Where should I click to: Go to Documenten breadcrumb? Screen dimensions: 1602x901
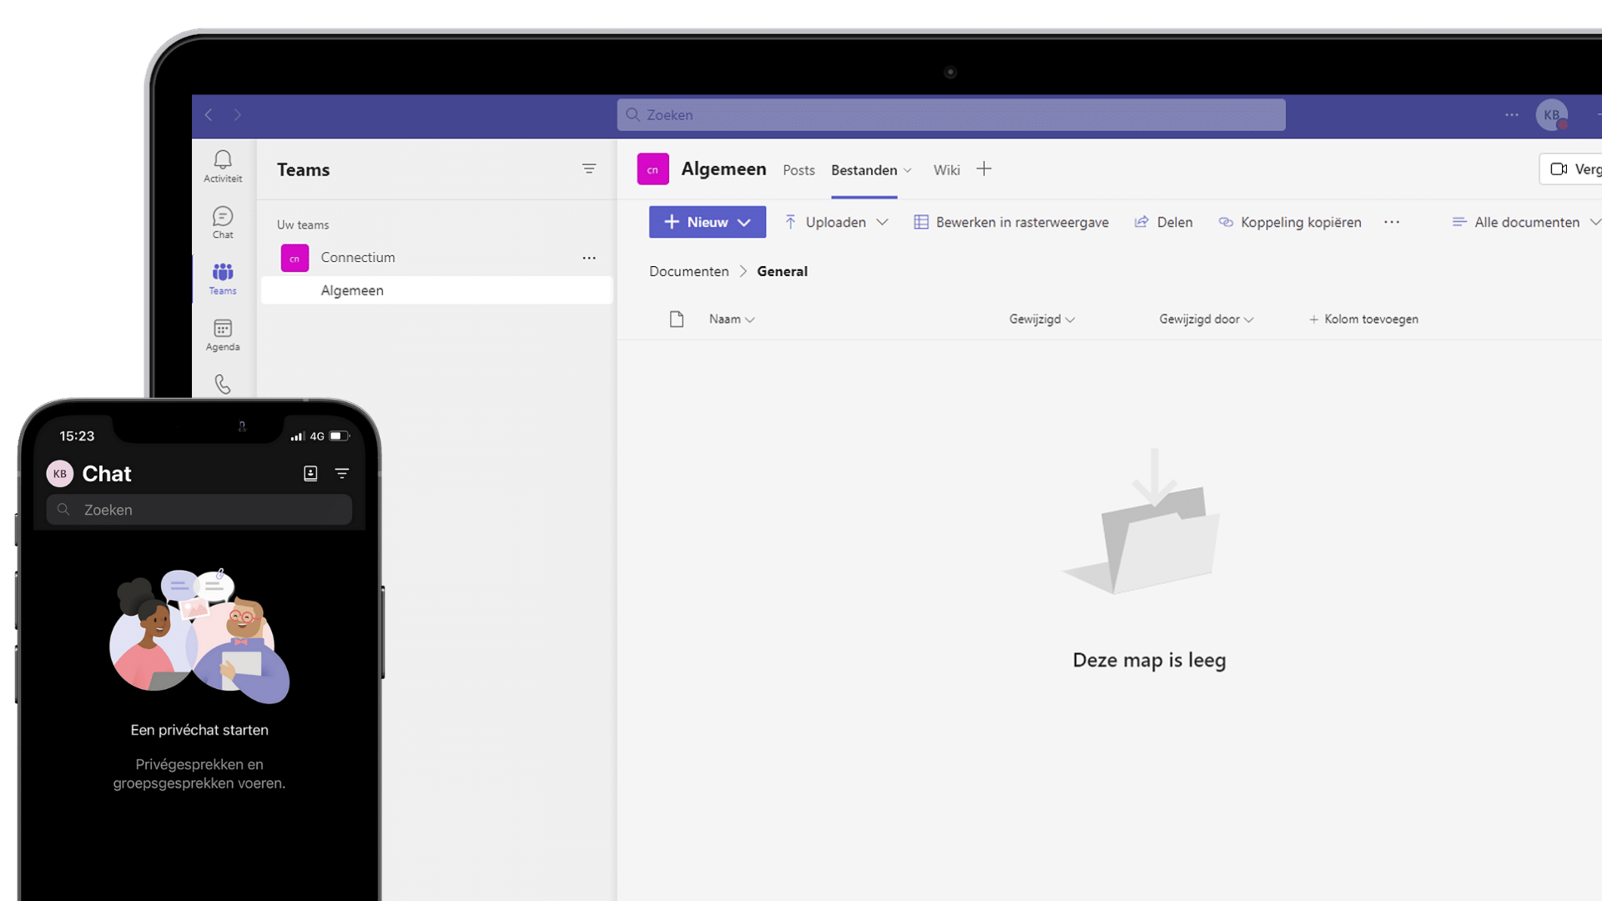[x=689, y=271]
